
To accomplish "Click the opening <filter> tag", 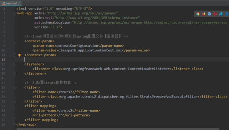I will point(32,87).
